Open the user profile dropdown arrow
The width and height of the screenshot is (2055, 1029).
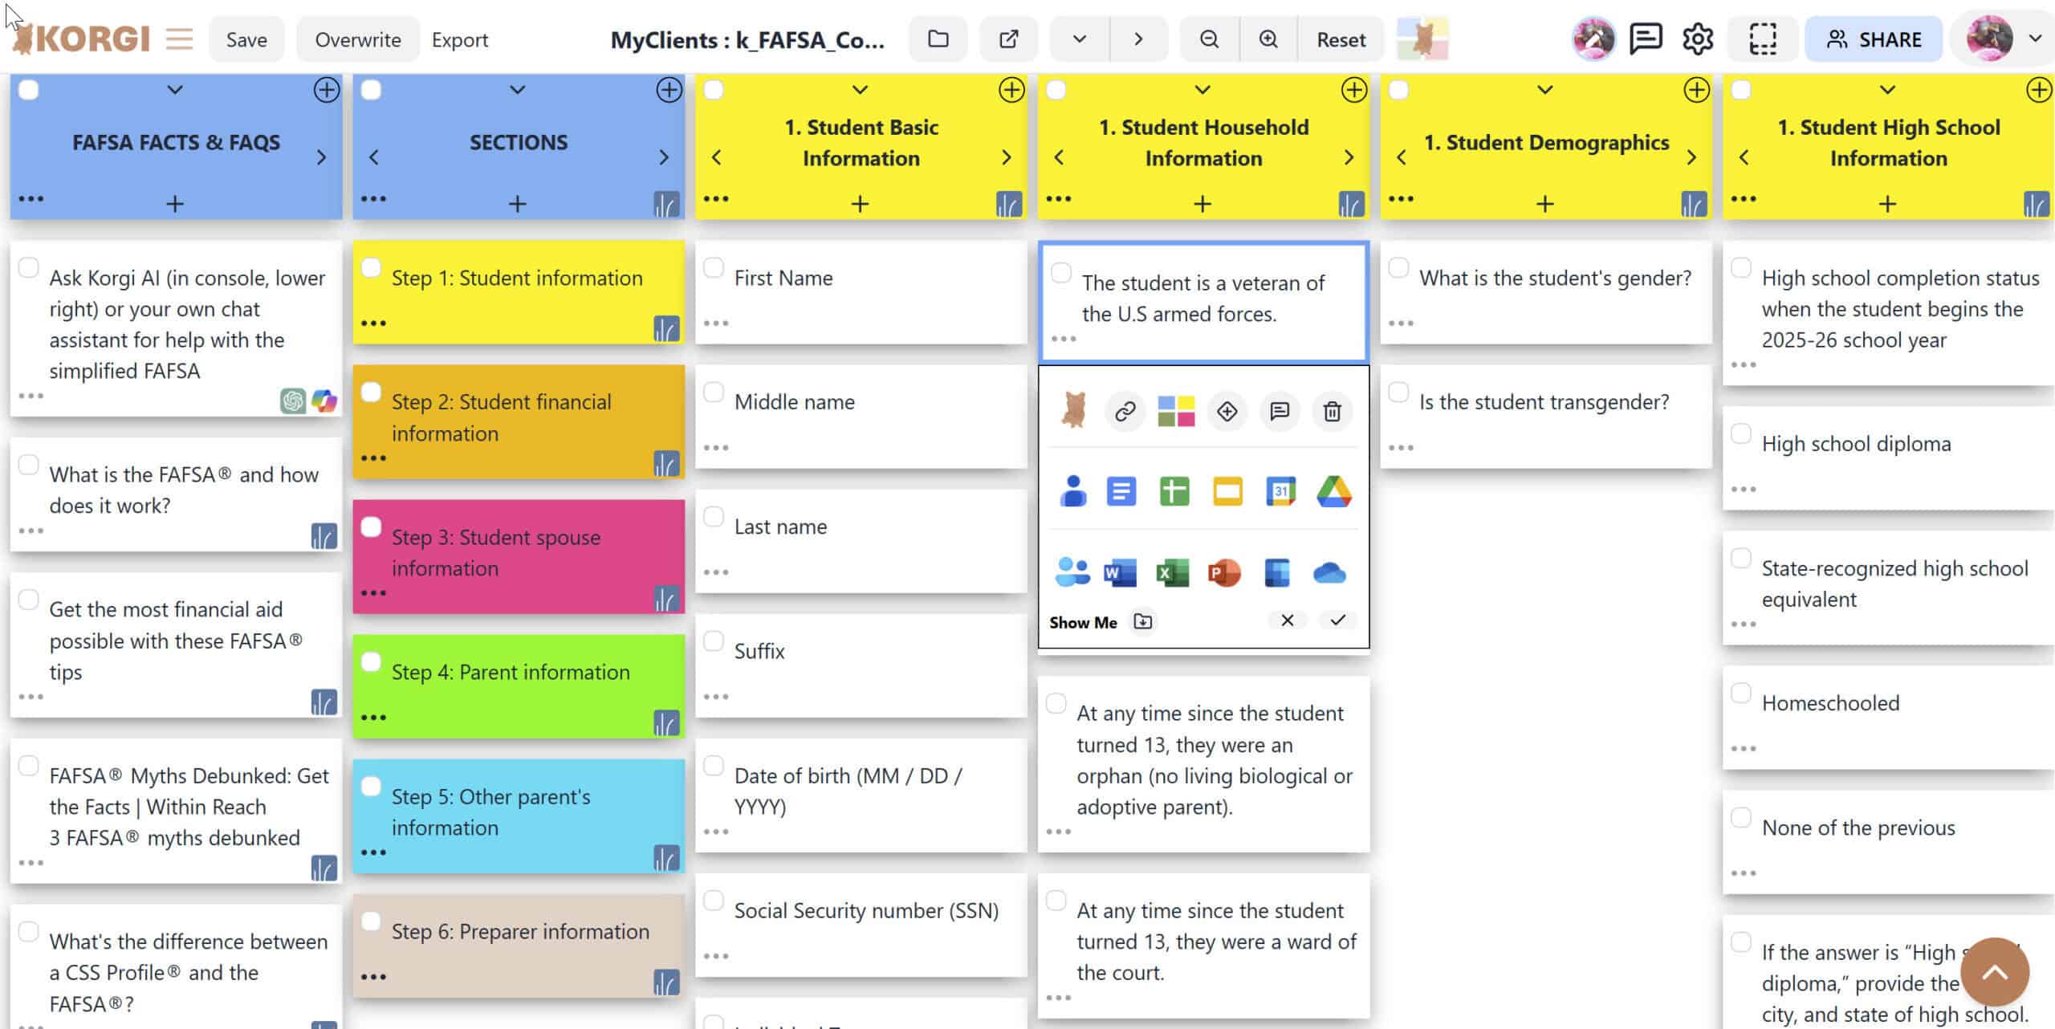point(2035,39)
